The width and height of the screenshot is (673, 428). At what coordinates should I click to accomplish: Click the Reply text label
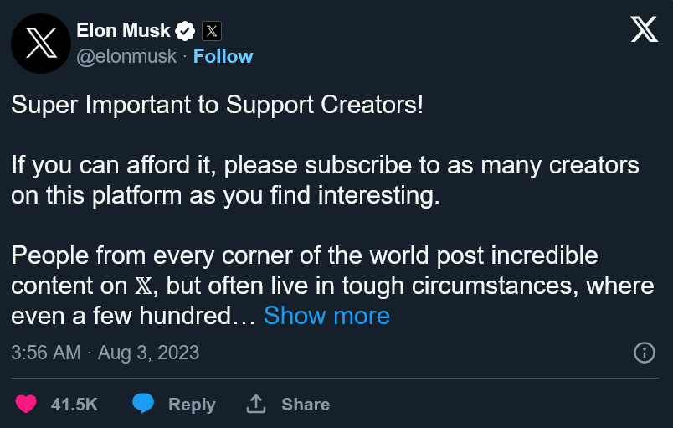192,405
